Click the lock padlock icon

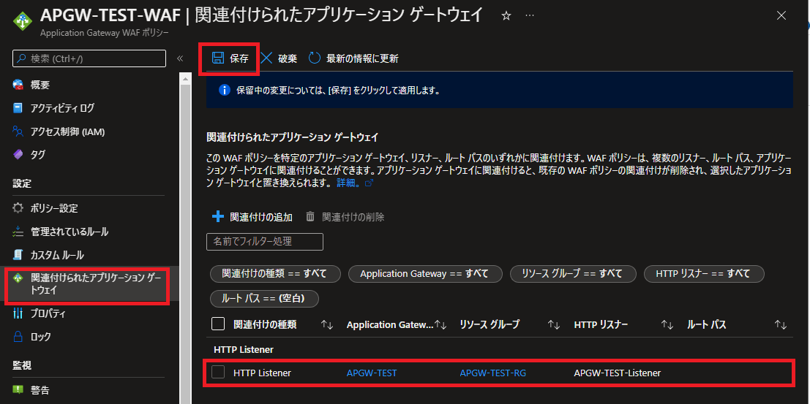[x=18, y=337]
